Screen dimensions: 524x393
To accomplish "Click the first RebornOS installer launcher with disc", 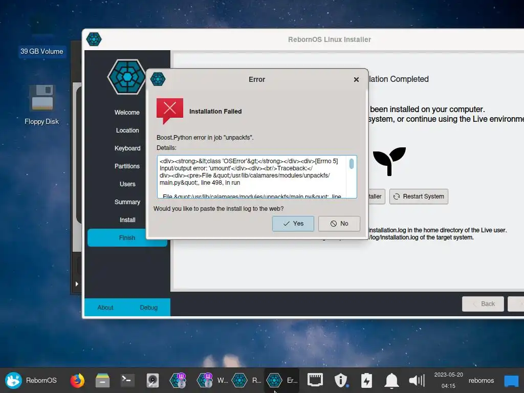I will click(x=178, y=380).
